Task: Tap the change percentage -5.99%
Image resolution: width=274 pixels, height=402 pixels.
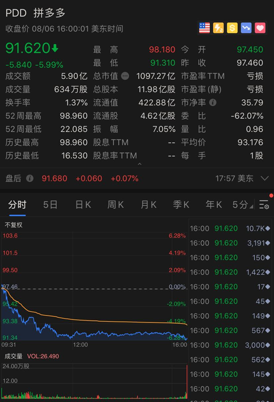Action: click(49, 64)
